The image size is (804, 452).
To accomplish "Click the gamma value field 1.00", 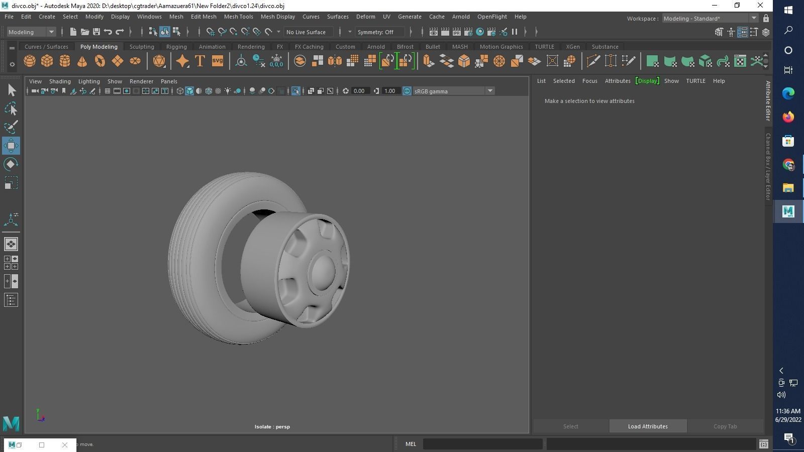I will [390, 91].
